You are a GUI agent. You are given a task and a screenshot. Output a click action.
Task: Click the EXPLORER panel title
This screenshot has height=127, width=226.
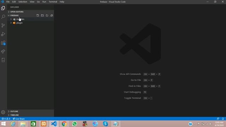point(14,7)
